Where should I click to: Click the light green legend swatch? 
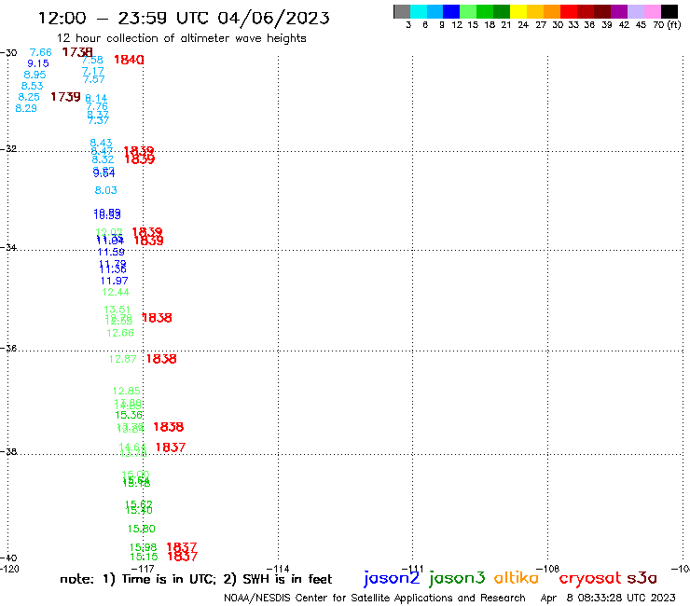(468, 11)
